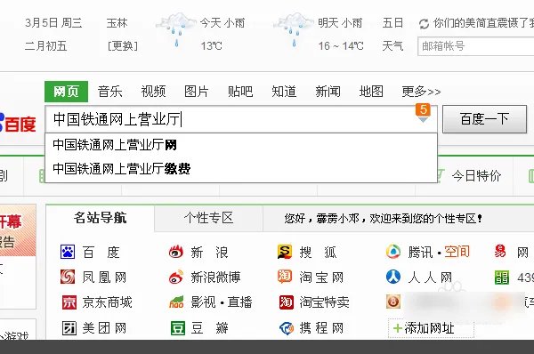Open the 空间 link after 腾讯
The height and width of the screenshot is (354, 534).
point(457,253)
